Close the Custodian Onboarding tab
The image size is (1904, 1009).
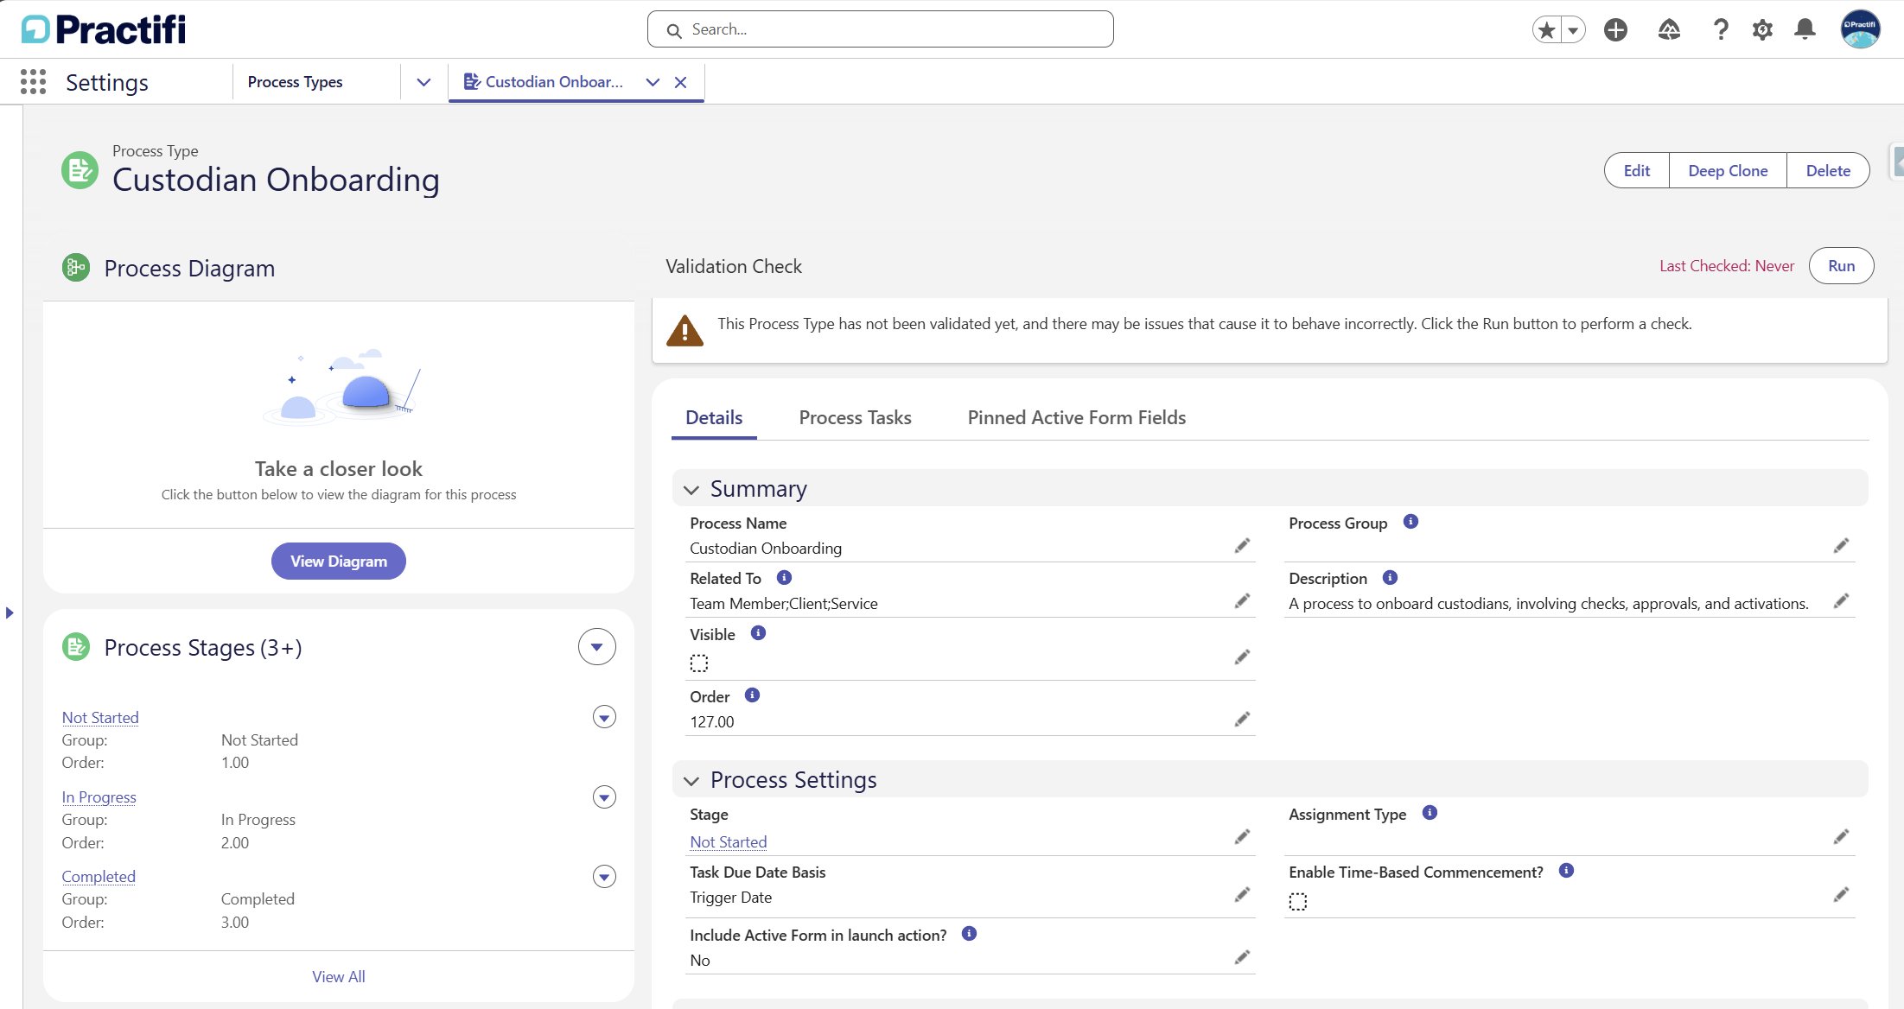point(681,82)
